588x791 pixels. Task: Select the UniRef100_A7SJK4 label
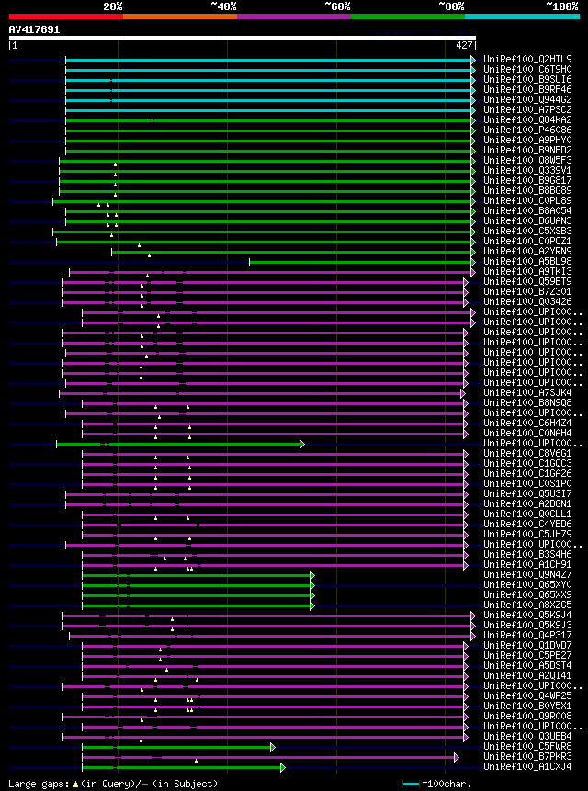pos(527,392)
